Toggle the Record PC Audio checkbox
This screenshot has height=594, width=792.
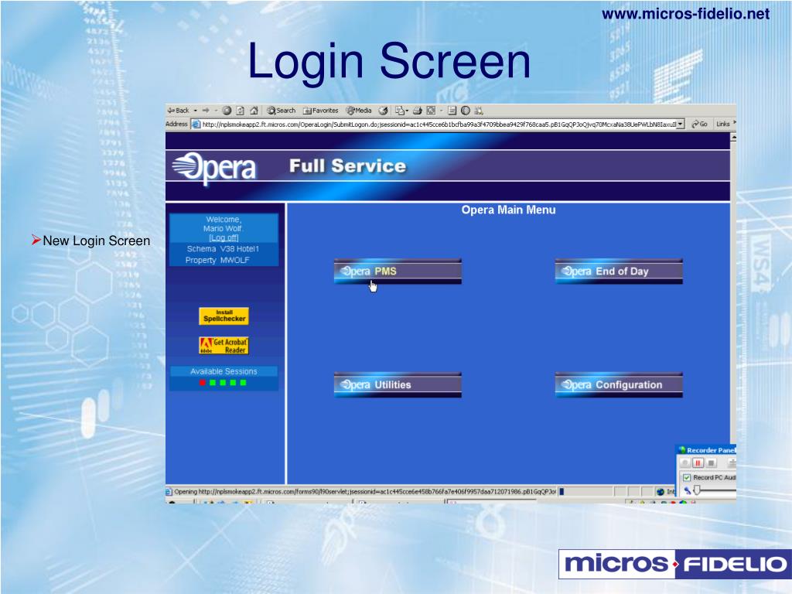point(687,477)
